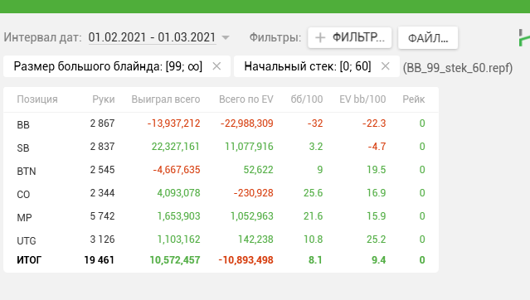Image resolution: width=530 pixels, height=300 pixels.
Task: Click total bb/100 value 8.1
Action: [315, 260]
